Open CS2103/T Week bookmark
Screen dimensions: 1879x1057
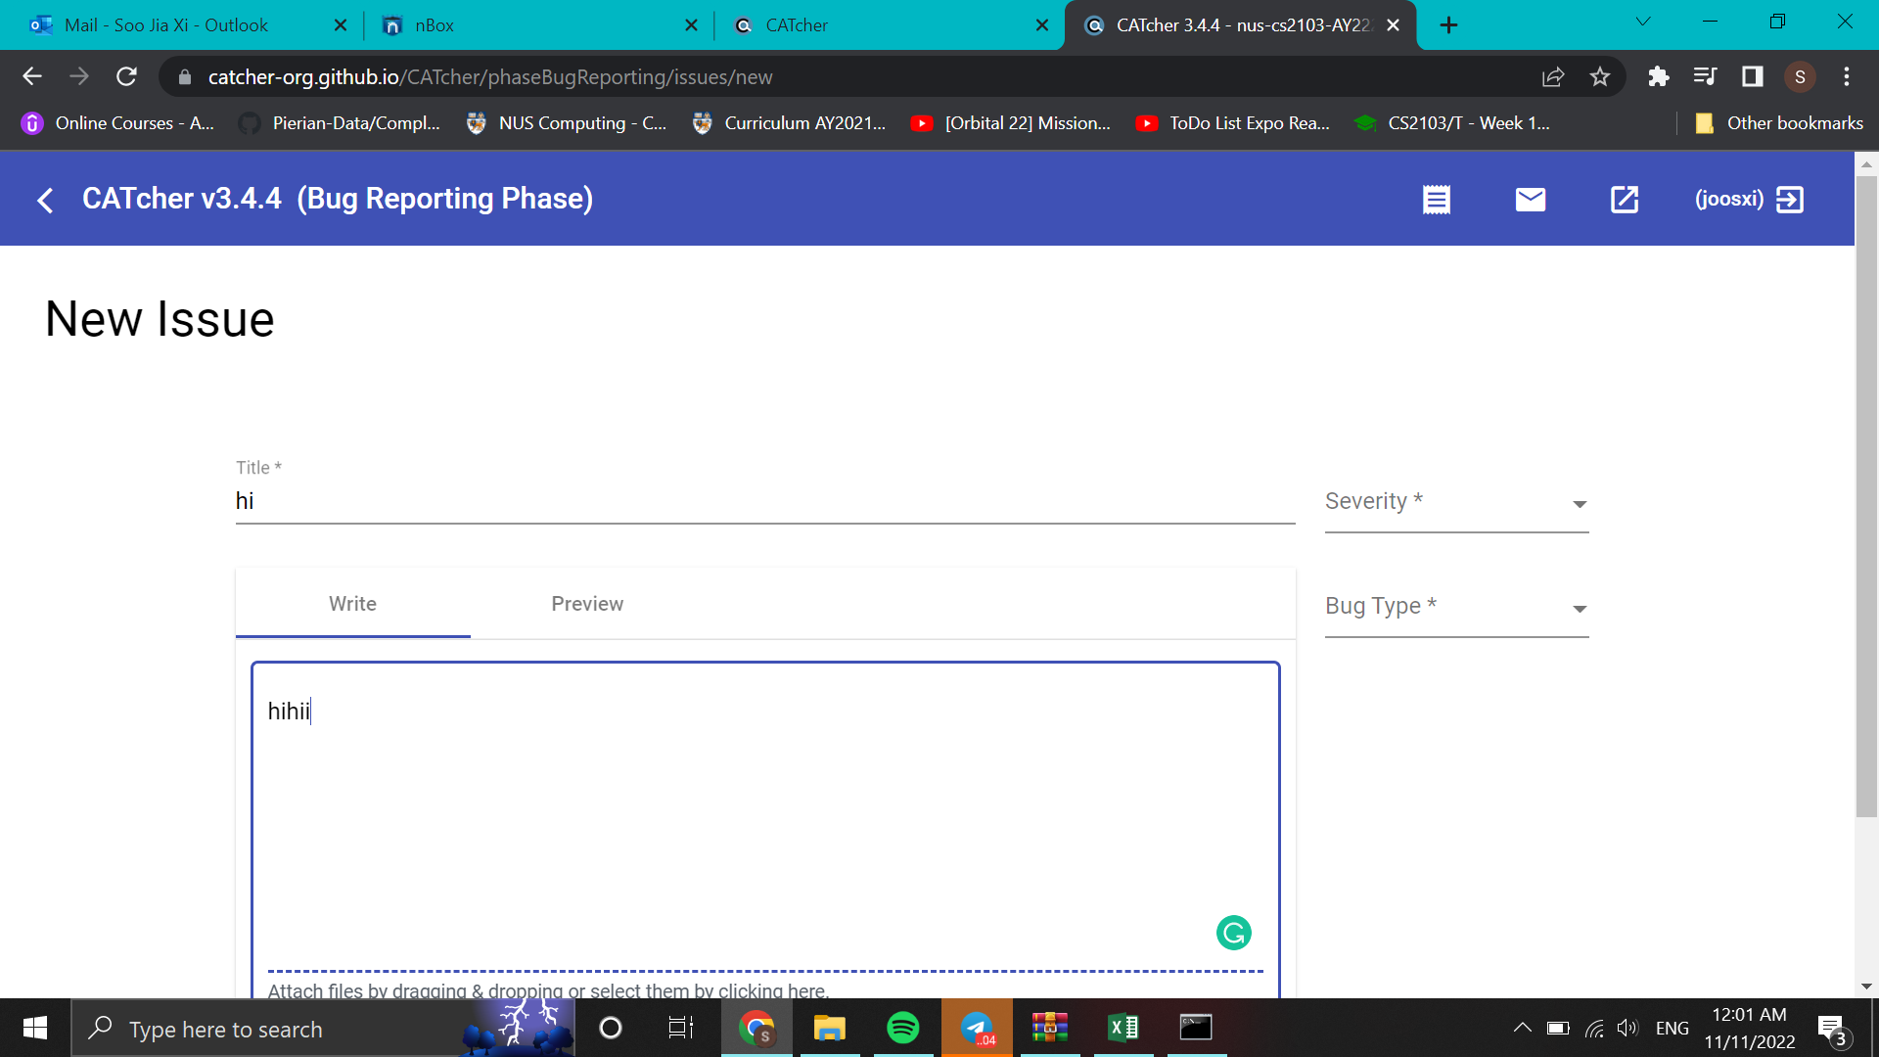pyautogui.click(x=1453, y=123)
